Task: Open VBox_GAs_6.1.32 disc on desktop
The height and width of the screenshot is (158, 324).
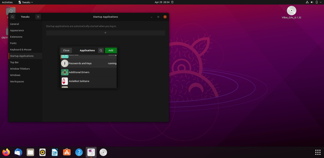Action: click(292, 12)
